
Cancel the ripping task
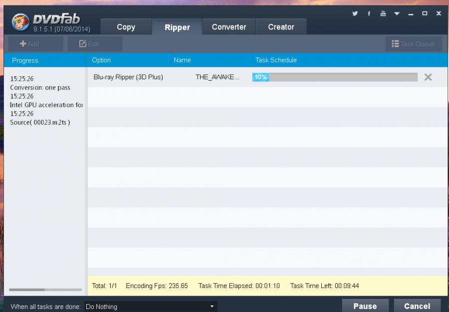coord(417,306)
